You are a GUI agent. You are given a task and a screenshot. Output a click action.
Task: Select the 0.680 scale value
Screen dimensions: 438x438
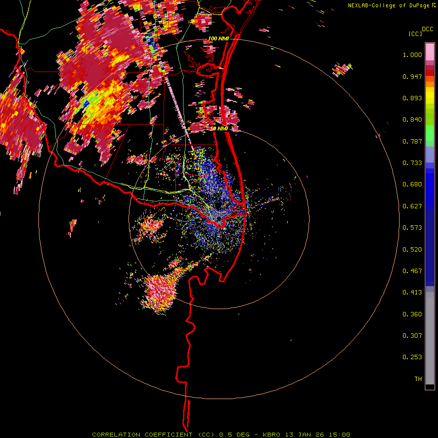click(412, 184)
